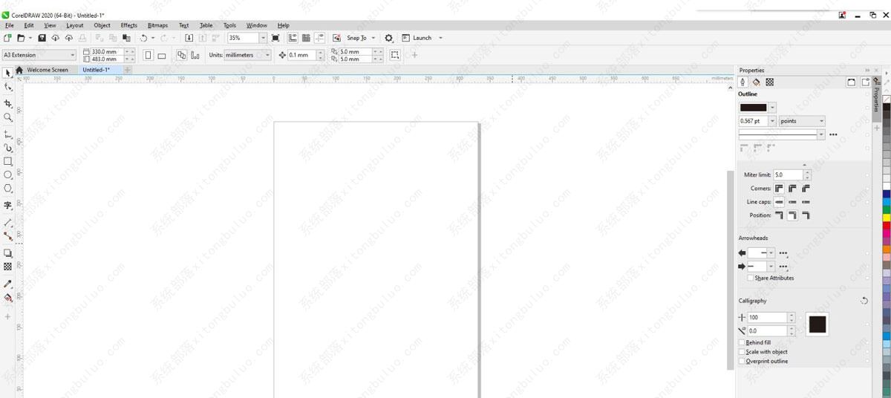The image size is (891, 398).
Task: Select the Transparency tool
Action: tap(7, 267)
